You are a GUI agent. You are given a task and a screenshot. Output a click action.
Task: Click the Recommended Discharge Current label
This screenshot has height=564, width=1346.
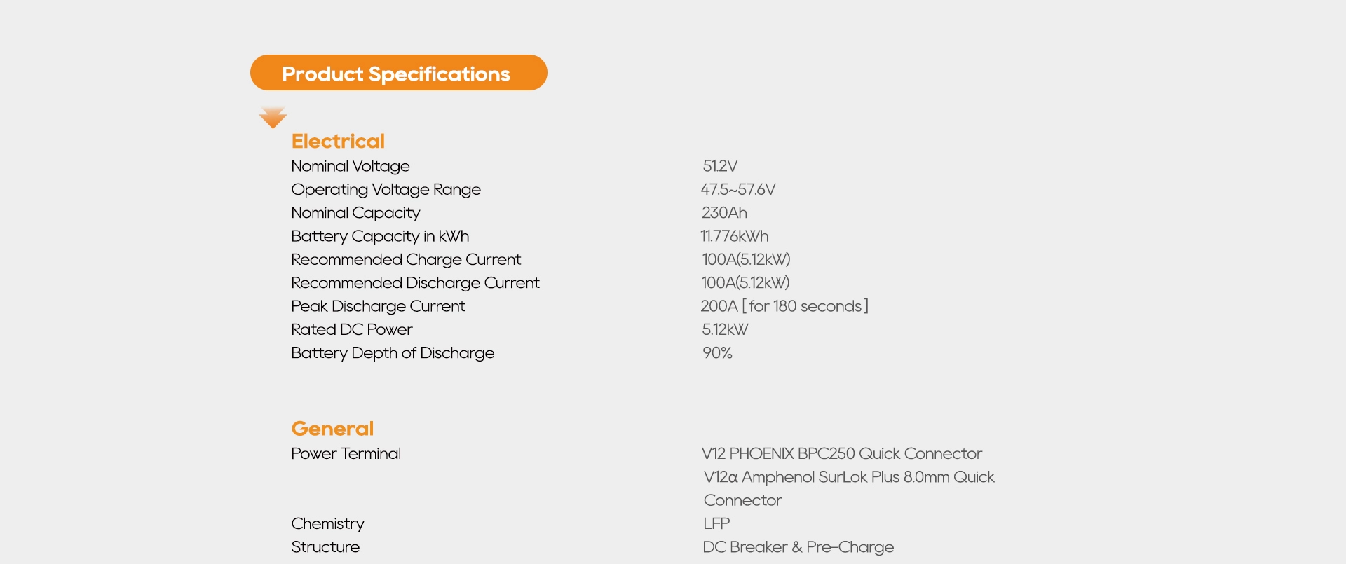(x=415, y=283)
